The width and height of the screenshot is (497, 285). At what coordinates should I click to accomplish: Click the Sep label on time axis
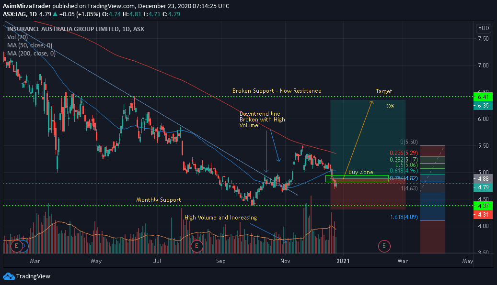(x=220, y=261)
